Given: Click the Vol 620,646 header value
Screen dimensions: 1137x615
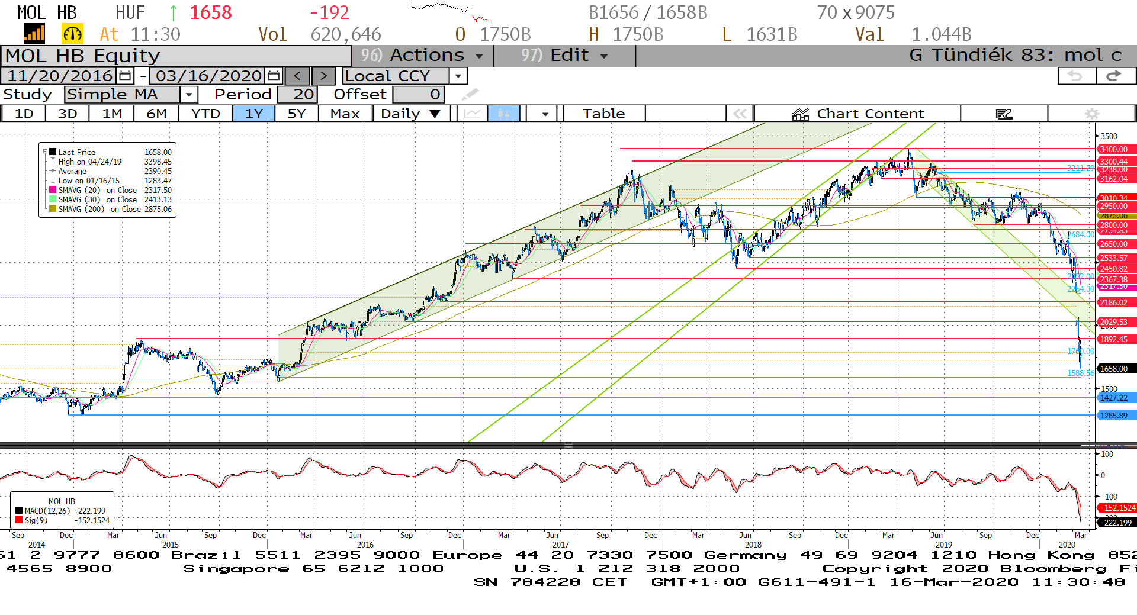Looking at the screenshot, I should click(x=320, y=34).
